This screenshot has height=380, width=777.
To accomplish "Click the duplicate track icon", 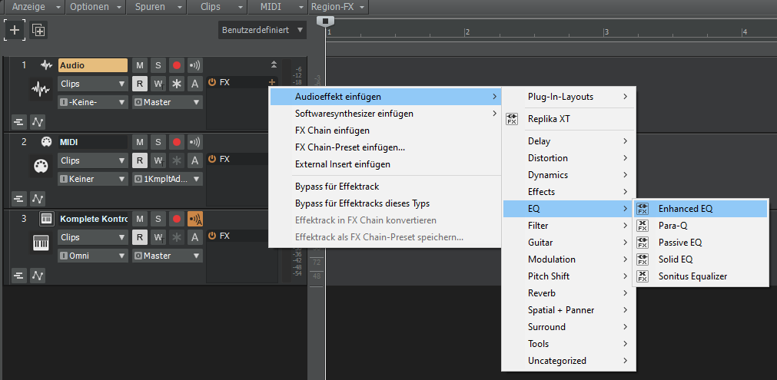I will pyautogui.click(x=38, y=30).
